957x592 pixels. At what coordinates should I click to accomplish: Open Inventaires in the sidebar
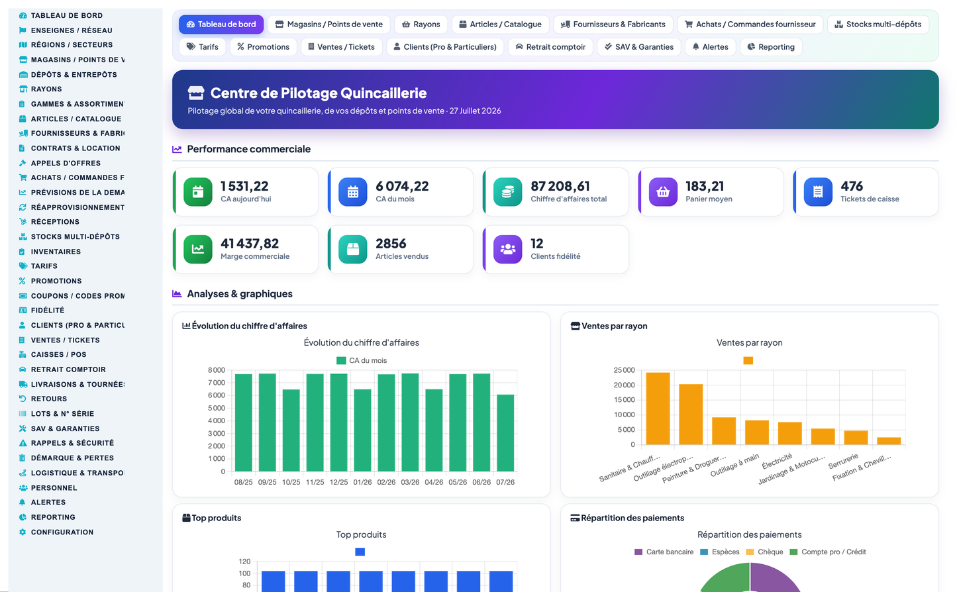pyautogui.click(x=56, y=252)
